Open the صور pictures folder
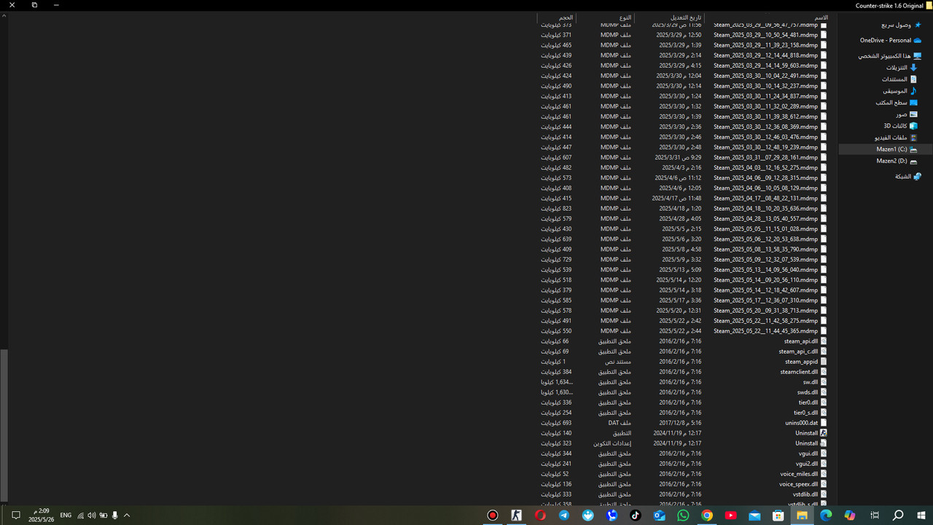This screenshot has height=525, width=933. pyautogui.click(x=907, y=114)
